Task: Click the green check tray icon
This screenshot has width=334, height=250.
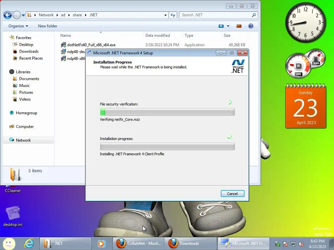Action: (278, 244)
